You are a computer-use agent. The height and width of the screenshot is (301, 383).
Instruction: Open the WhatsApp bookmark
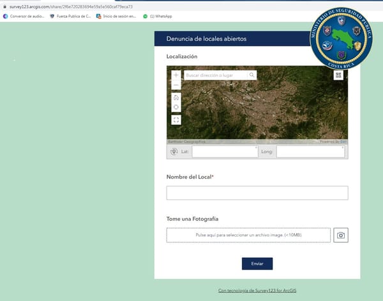point(158,17)
